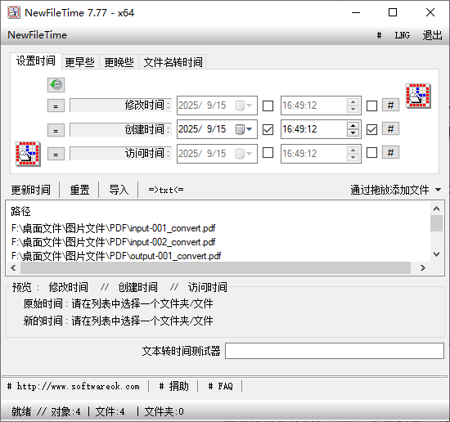Viewport: 450px width, 422px height.
Task: Click the status bar text 就绪 // 对象:4
Action: [46, 411]
